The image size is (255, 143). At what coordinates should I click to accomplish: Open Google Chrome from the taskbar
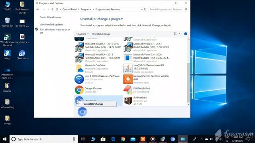click(123, 139)
